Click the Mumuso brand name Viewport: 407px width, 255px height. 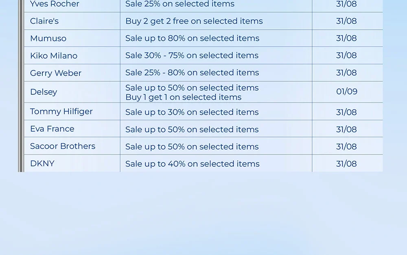tap(48, 39)
